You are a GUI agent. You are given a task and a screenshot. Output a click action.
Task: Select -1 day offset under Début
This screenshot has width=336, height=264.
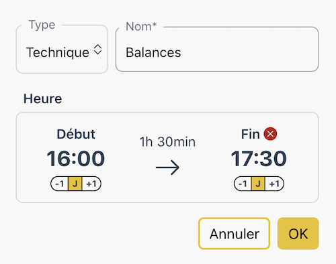coord(60,184)
